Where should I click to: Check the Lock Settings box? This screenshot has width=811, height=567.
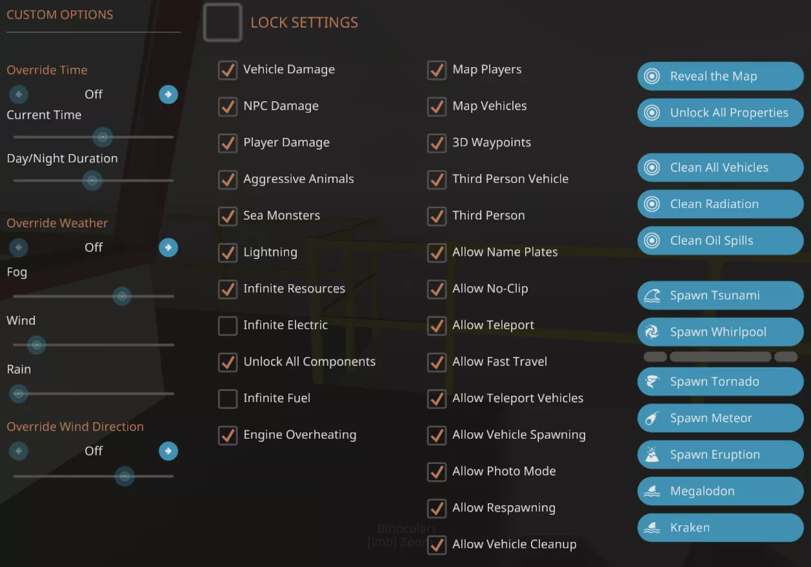pyautogui.click(x=223, y=23)
